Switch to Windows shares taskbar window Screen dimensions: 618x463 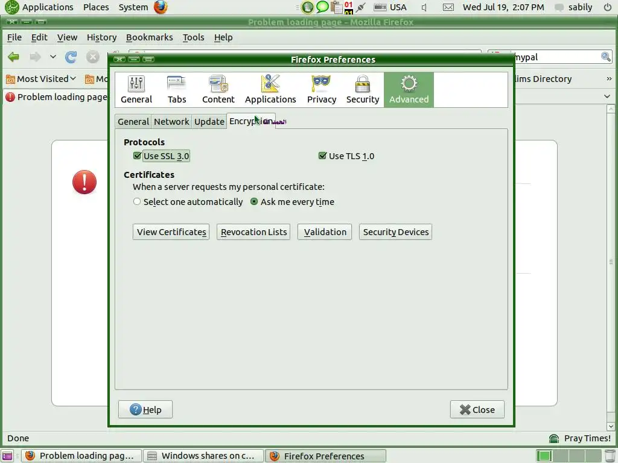203,456
